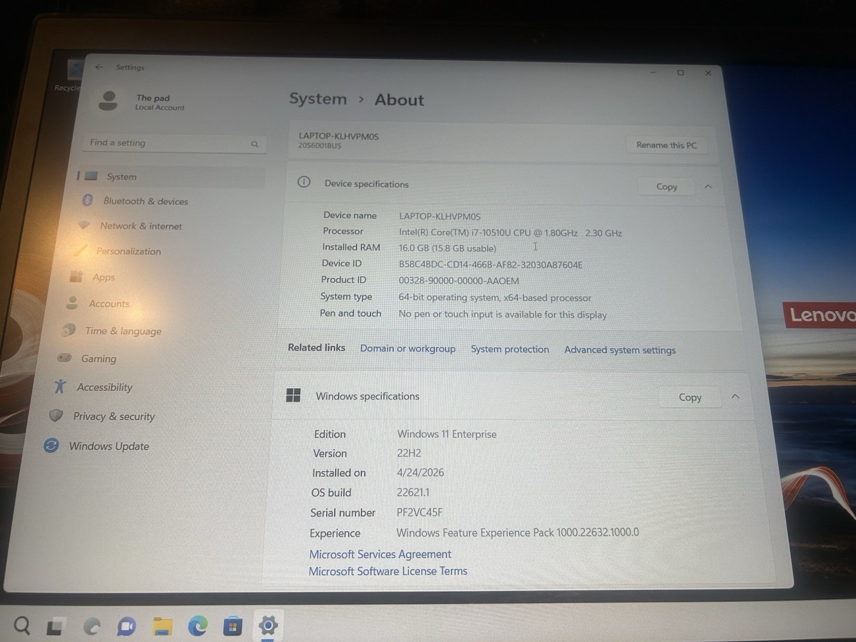Open Advanced system settings link
Screen dimensions: 856x642
[x=620, y=350]
